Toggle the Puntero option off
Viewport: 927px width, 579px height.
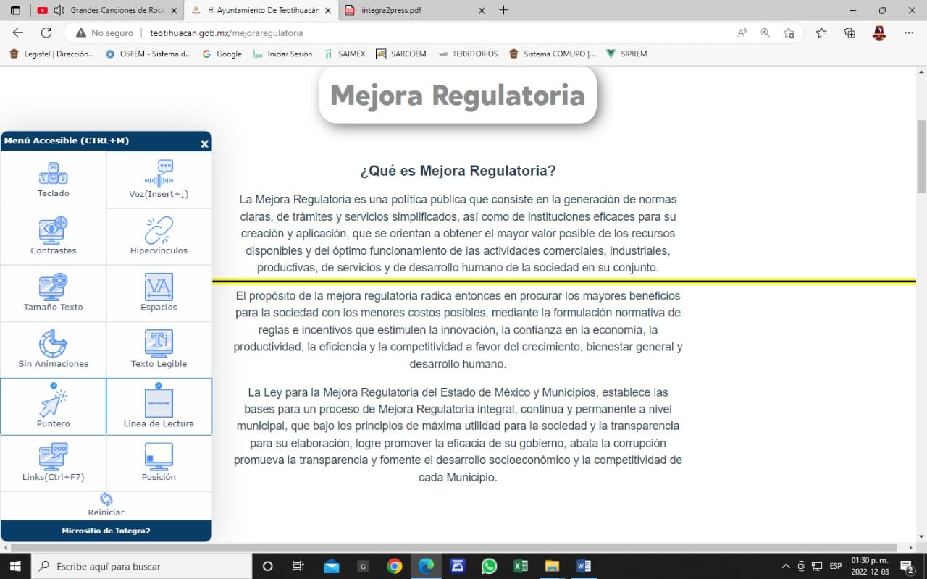(54, 407)
